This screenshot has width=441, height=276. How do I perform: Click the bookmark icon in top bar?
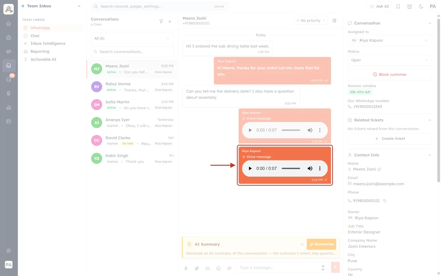398,6
